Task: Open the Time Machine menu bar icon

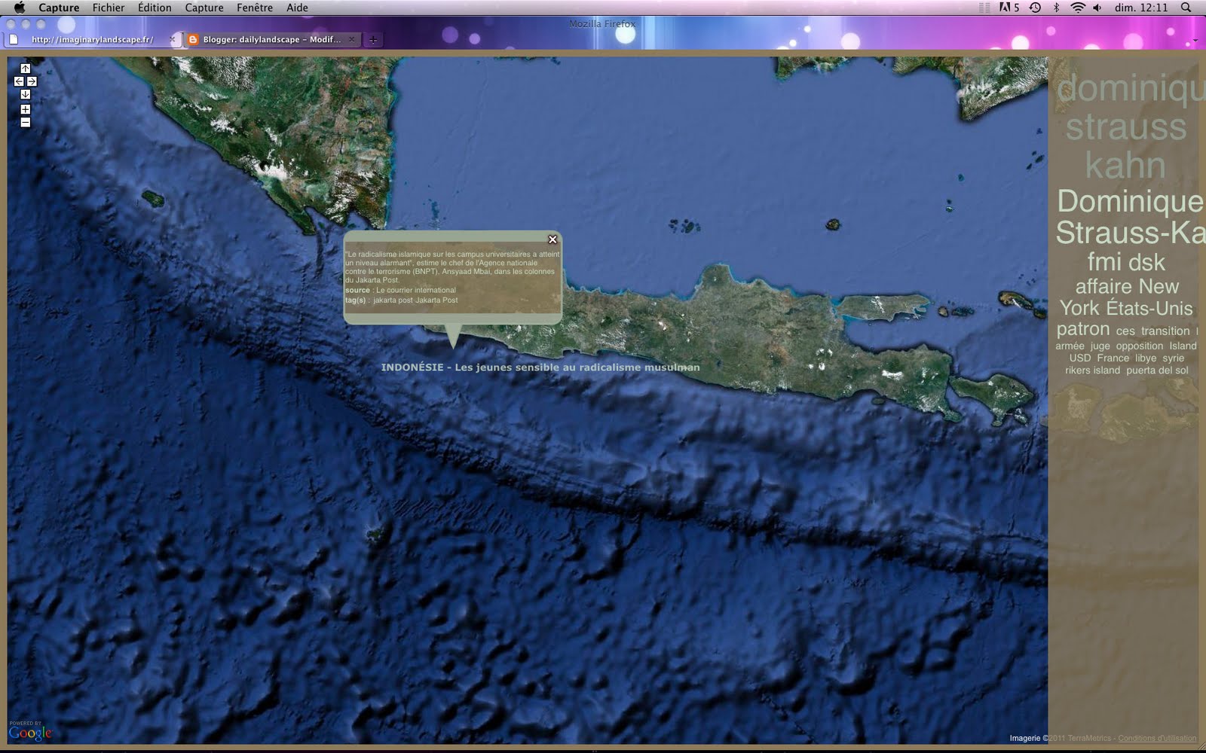Action: (1036, 8)
